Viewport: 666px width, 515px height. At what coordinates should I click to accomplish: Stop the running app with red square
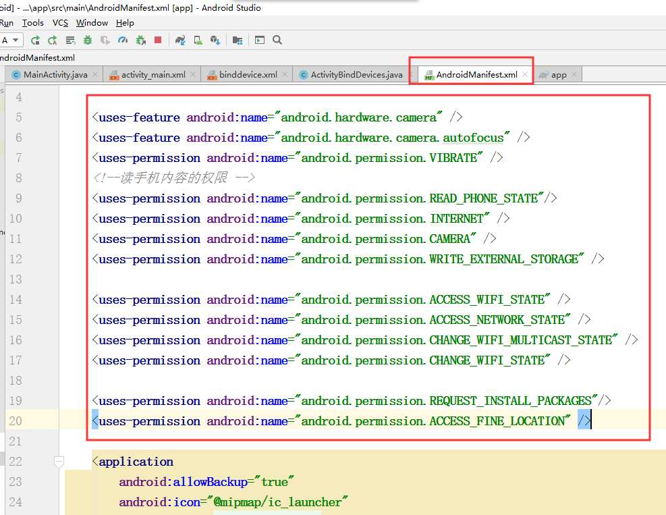[158, 40]
